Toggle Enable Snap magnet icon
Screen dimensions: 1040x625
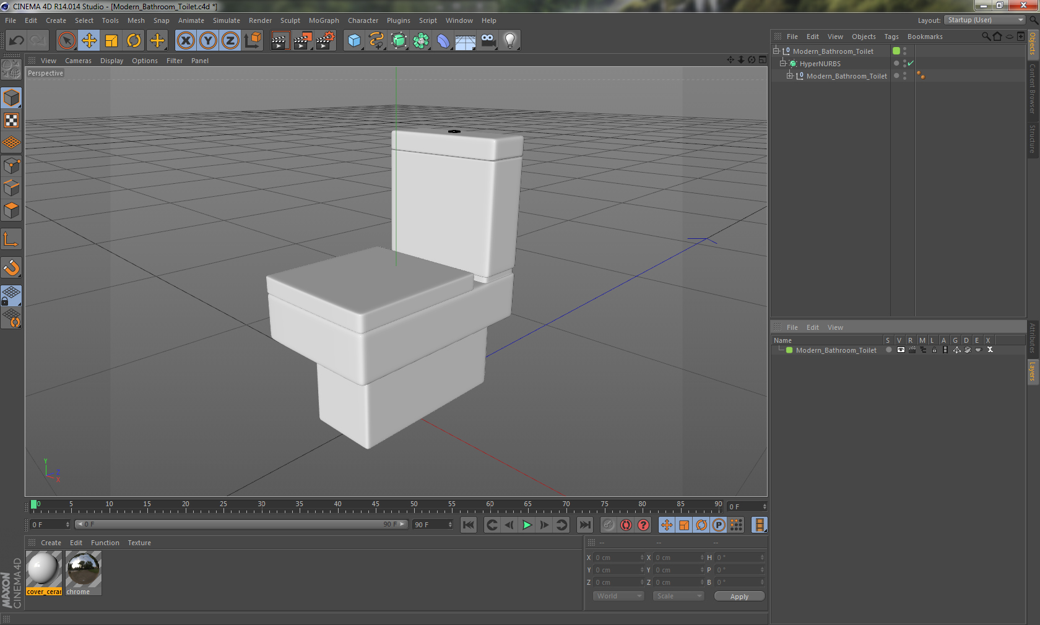coord(11,268)
